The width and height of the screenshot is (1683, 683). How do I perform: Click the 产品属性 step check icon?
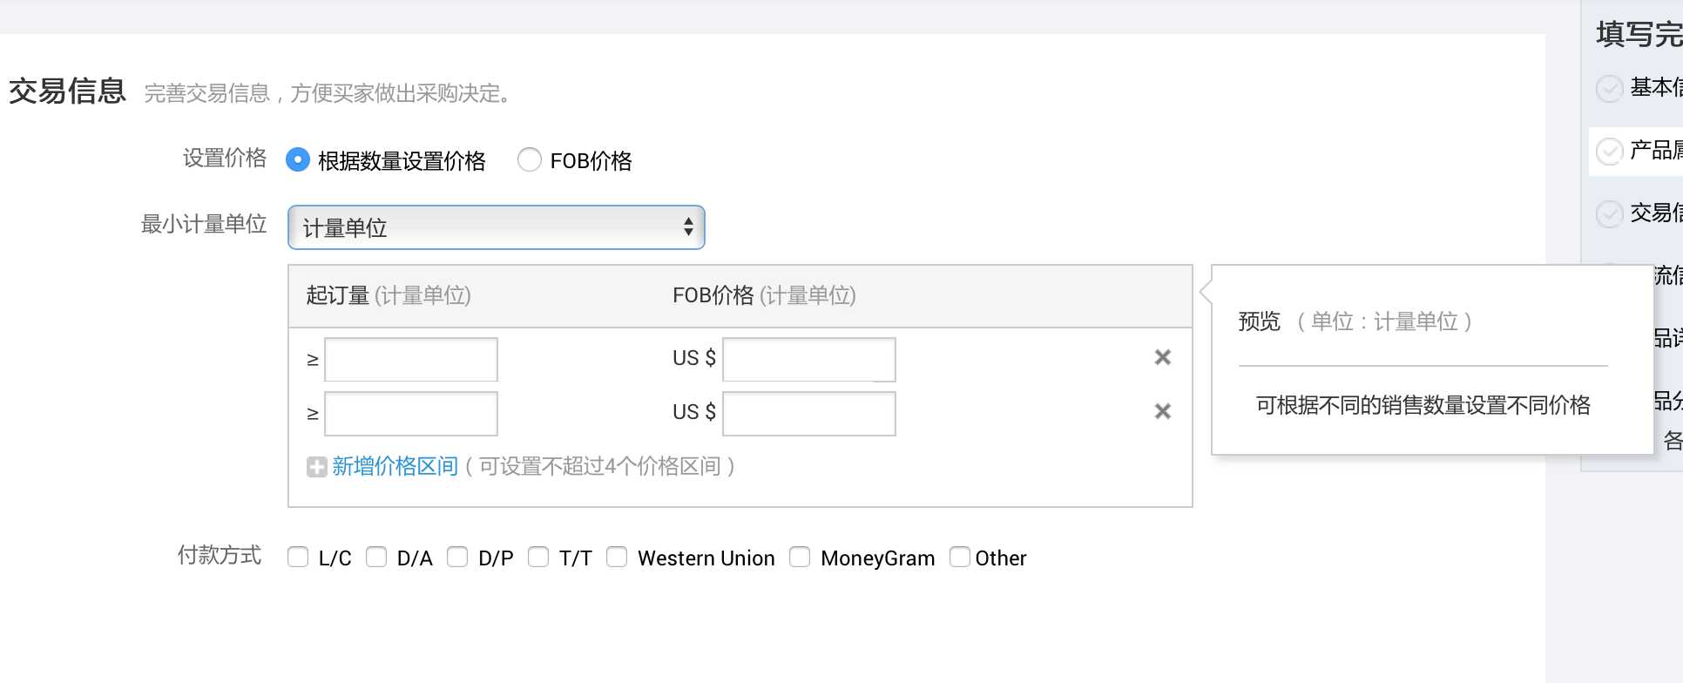pyautogui.click(x=1609, y=152)
